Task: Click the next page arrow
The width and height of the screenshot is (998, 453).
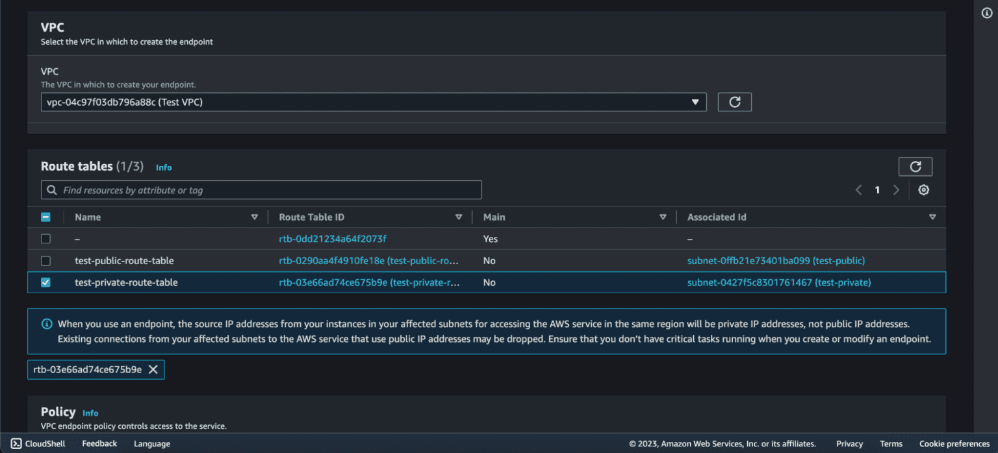Action: coord(896,190)
